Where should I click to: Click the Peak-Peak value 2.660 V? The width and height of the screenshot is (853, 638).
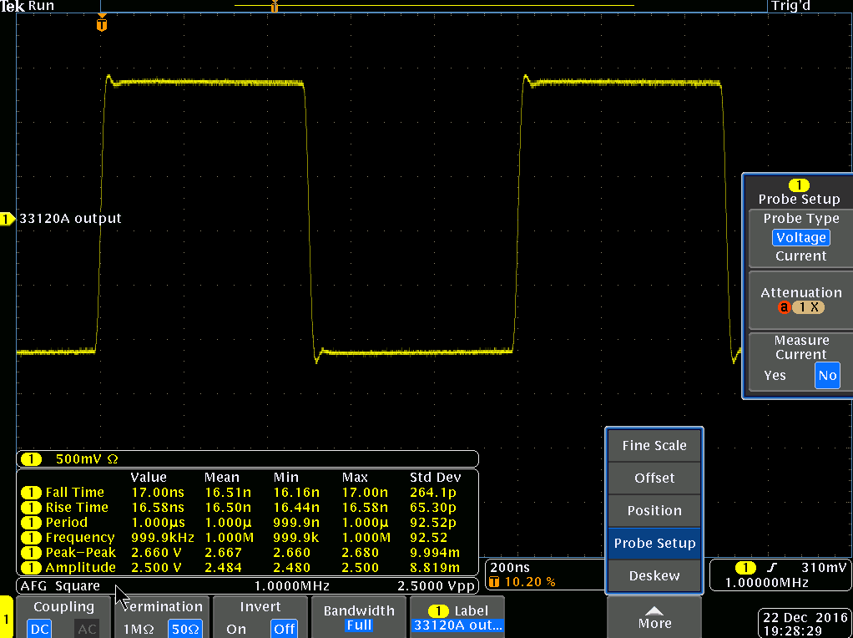[157, 553]
